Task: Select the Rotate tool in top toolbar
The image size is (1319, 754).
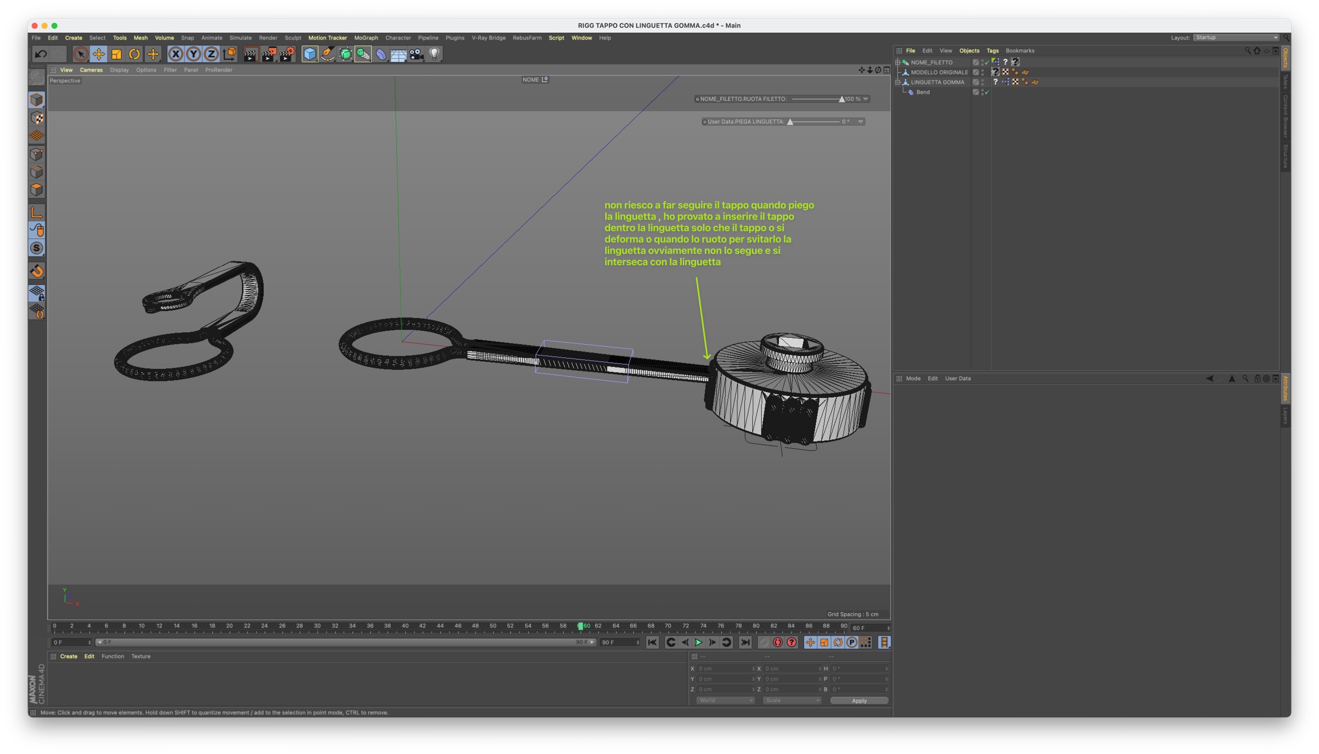Action: (134, 54)
